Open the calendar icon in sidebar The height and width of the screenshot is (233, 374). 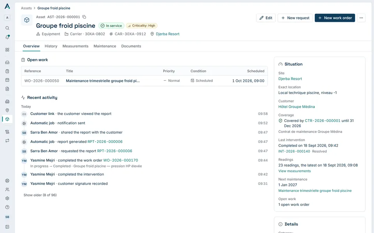[7, 80]
